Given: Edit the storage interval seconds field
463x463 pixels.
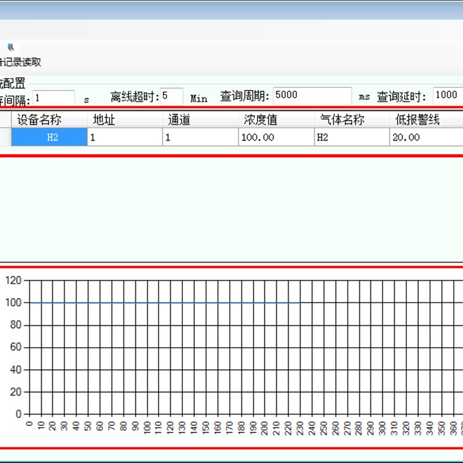Looking at the screenshot, I should (53, 98).
